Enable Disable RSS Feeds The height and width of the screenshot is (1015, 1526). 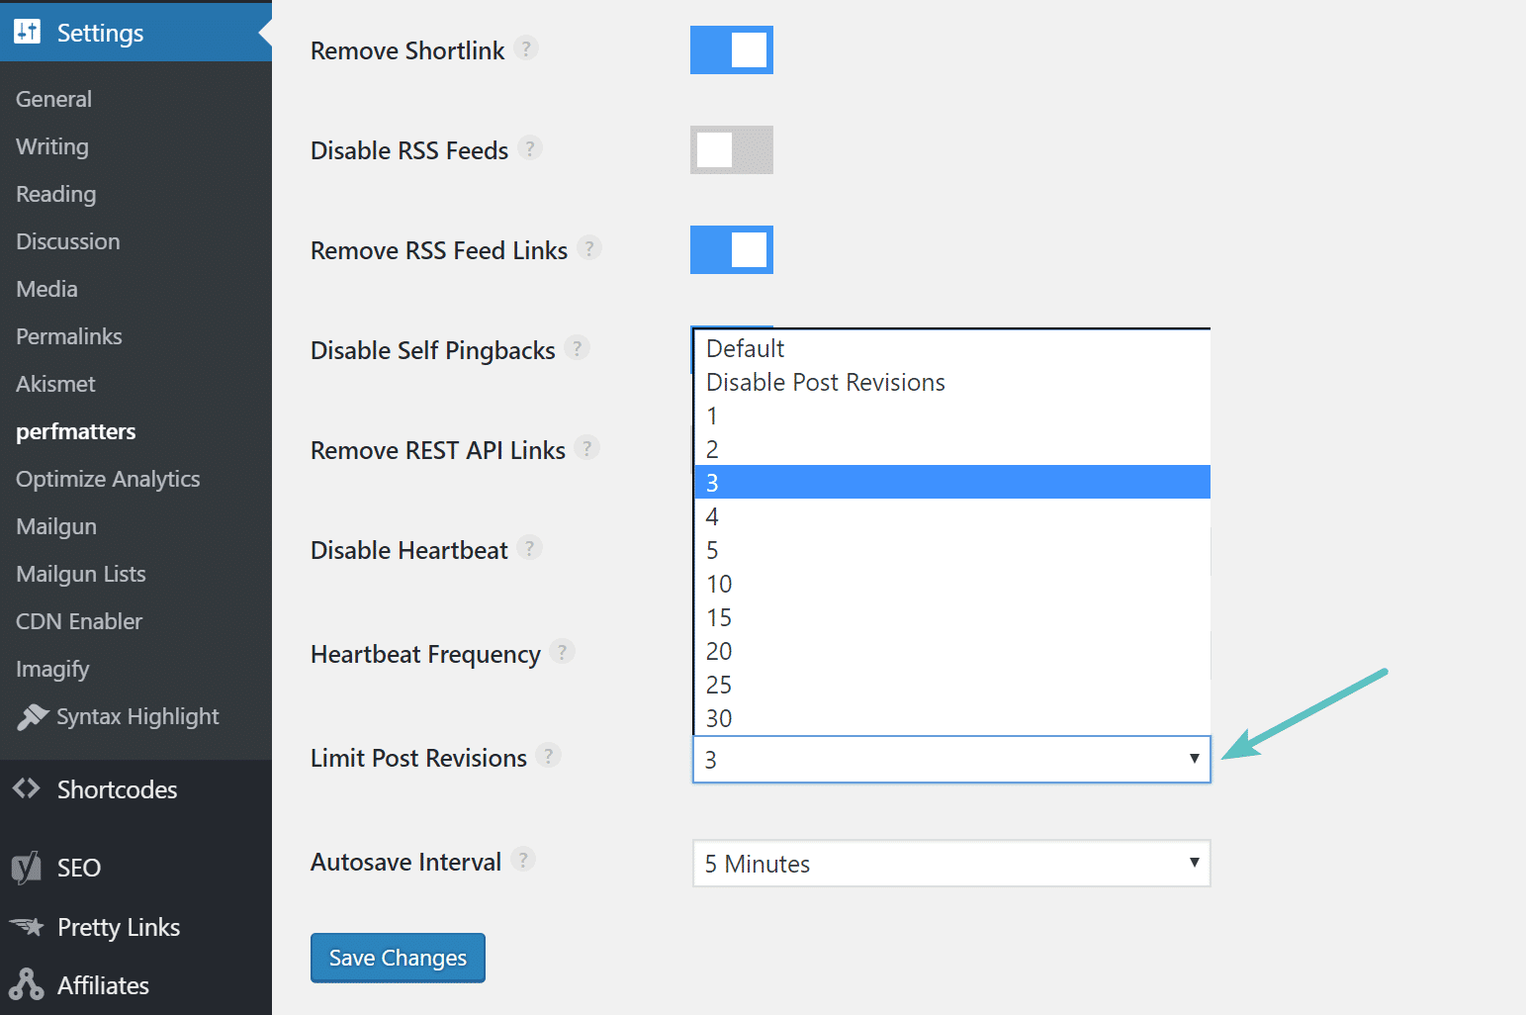tap(731, 149)
